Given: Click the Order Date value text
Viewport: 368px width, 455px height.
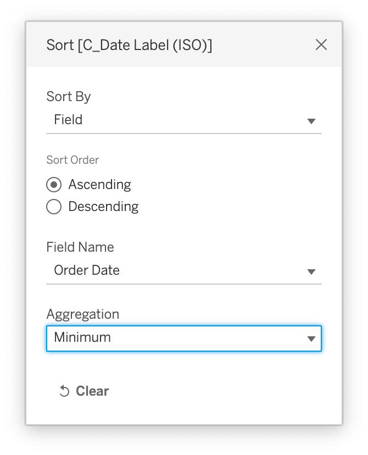Looking at the screenshot, I should (87, 270).
